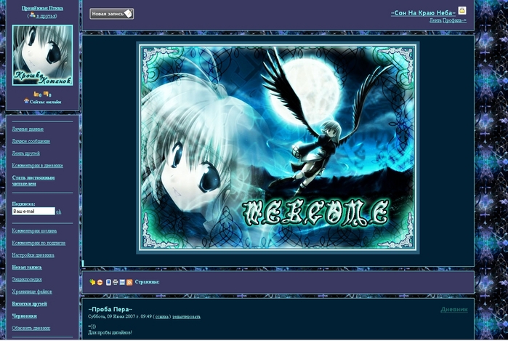Click the Welcome banner image
This screenshot has height=341, width=508.
[x=278, y=148]
